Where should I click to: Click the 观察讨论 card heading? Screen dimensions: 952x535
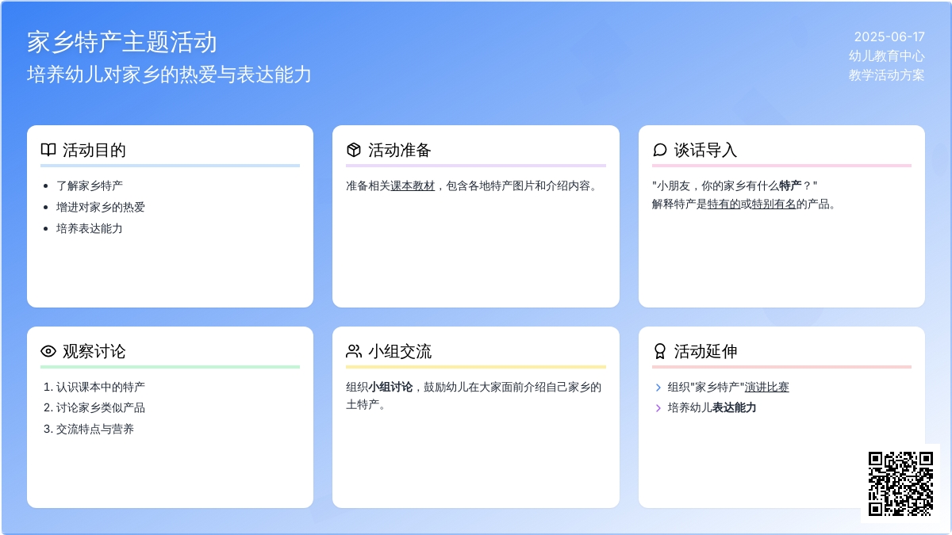click(94, 351)
